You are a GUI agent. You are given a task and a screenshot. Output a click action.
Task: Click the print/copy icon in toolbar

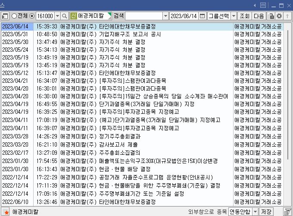[271, 16]
